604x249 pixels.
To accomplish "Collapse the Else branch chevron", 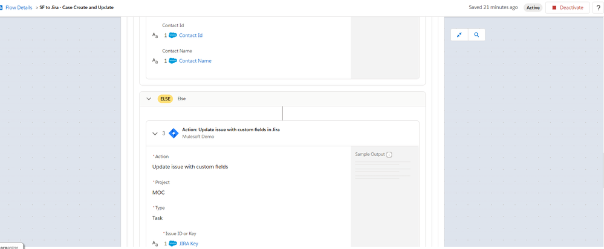I will coord(149,99).
